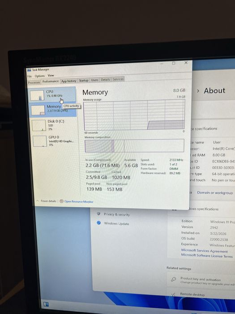Select the CPU performance graph thumbnail
The width and height of the screenshot is (235, 314).
point(37,95)
